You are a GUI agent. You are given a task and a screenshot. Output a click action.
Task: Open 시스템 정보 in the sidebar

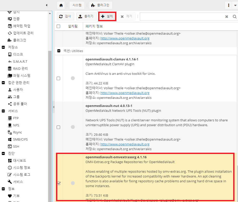click(x=19, y=168)
